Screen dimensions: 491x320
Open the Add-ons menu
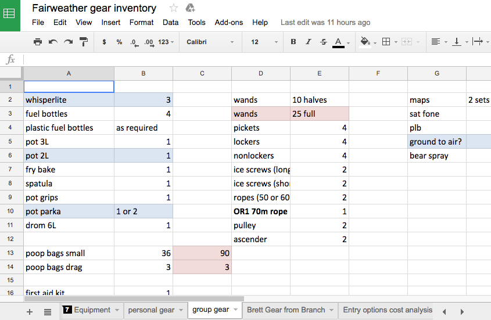[228, 23]
